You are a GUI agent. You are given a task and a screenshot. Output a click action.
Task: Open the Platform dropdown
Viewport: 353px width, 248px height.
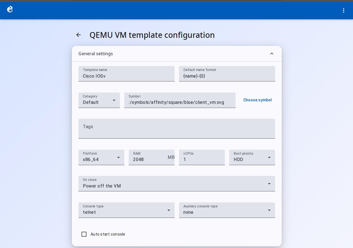tap(101, 157)
